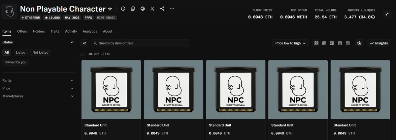This screenshot has width=396, height=140.
Task: Switch to mosaic layout view
Action: [332, 43]
